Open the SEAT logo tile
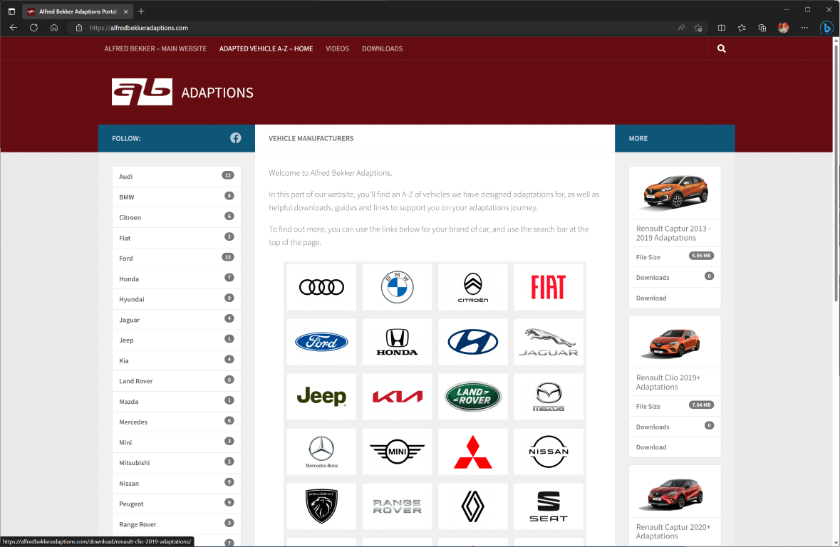Screen dimensions: 840x547 click(549, 506)
